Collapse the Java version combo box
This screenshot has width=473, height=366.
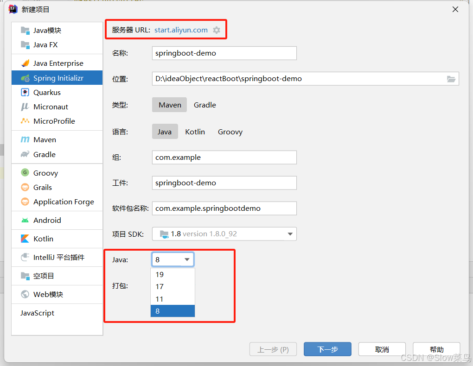(187, 259)
